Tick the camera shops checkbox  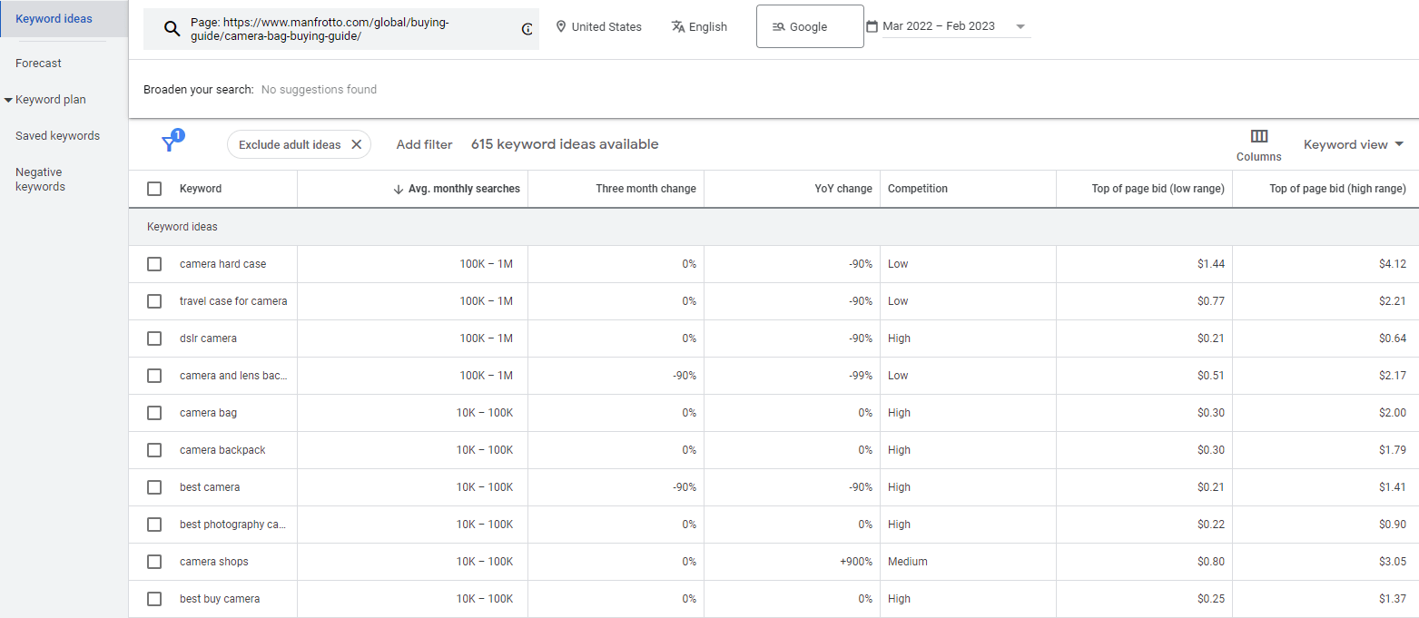[154, 562]
